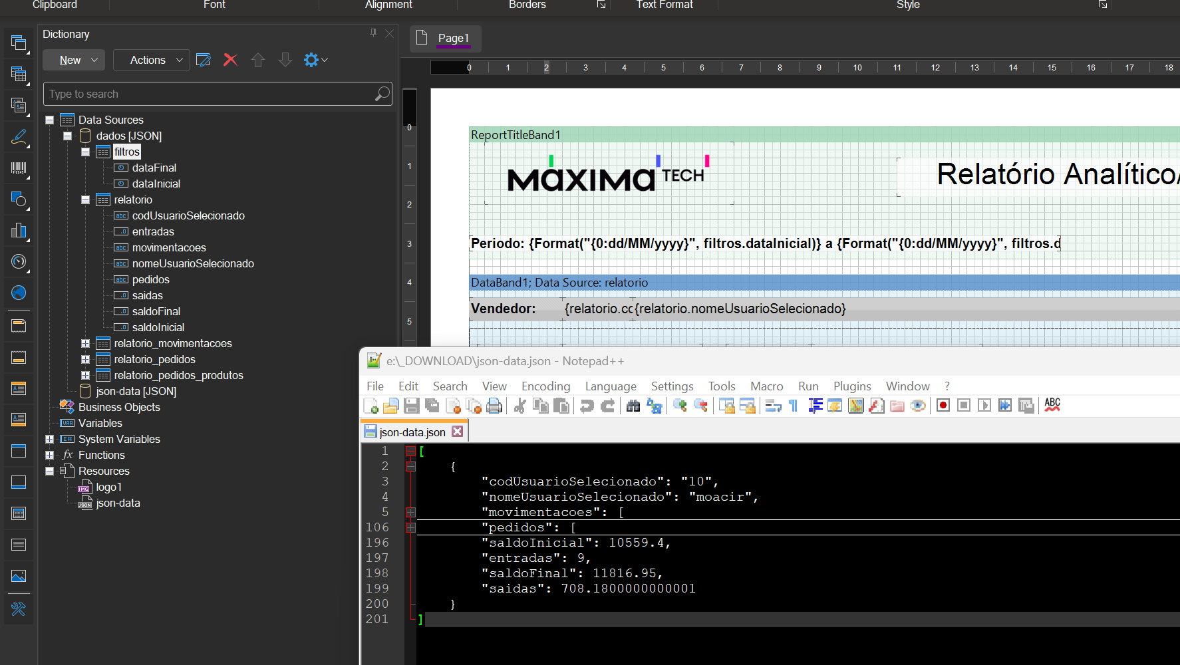Expand the System Variables node
1180x665 pixels.
click(x=50, y=439)
